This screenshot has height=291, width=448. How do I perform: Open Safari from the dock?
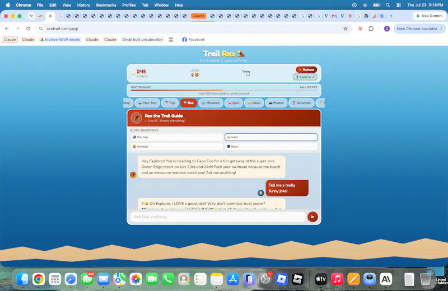pyautogui.click(x=71, y=279)
